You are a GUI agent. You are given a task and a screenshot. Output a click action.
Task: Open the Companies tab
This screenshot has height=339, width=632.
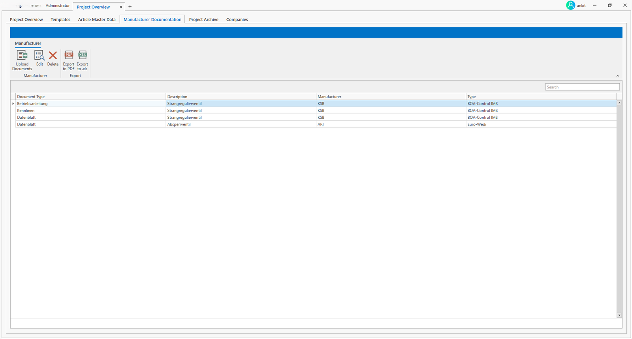tap(237, 20)
